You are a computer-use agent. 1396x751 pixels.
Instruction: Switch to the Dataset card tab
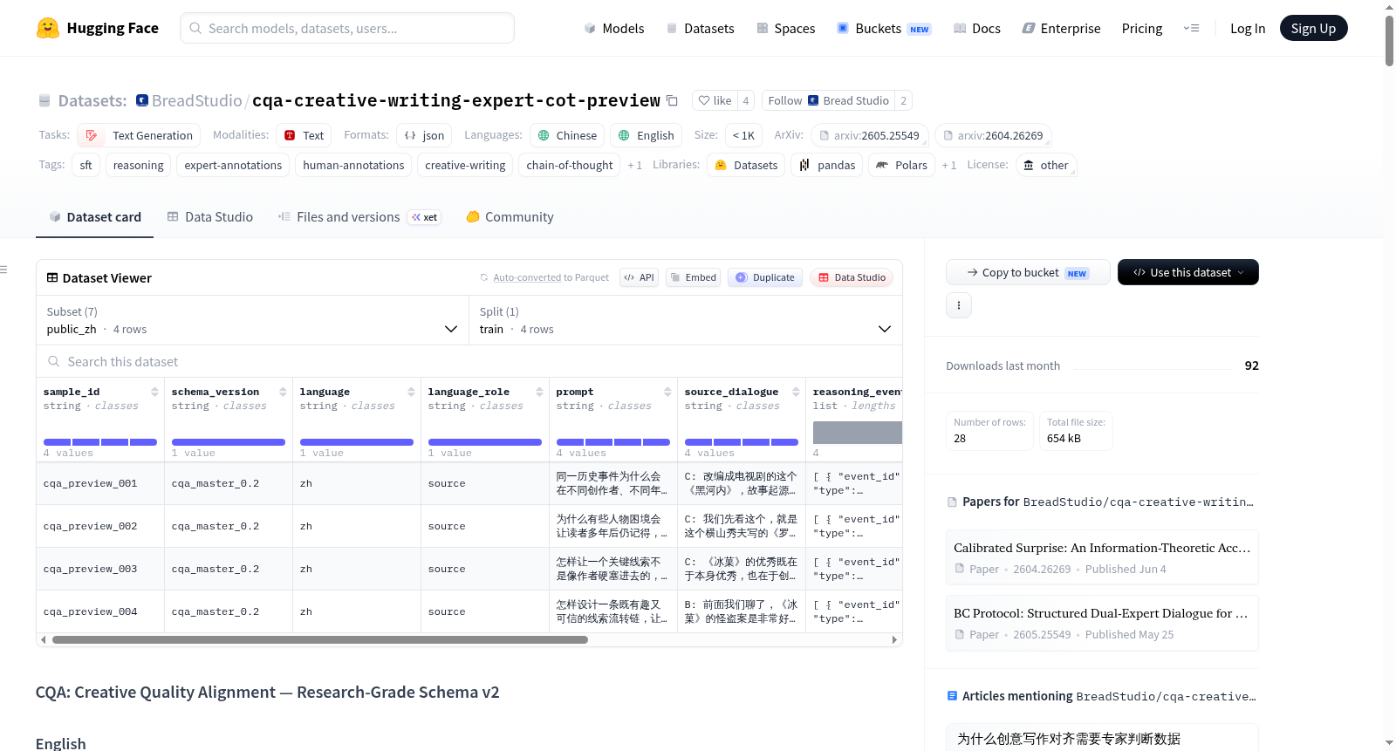click(x=94, y=216)
